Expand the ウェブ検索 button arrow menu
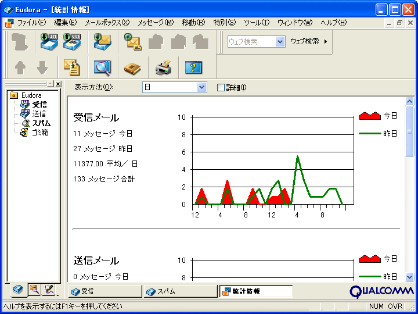The height and width of the screenshot is (314, 418). point(326,42)
